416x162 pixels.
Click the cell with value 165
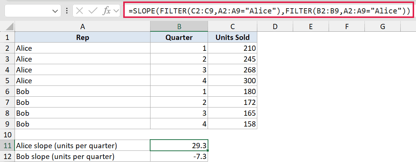[232, 113]
